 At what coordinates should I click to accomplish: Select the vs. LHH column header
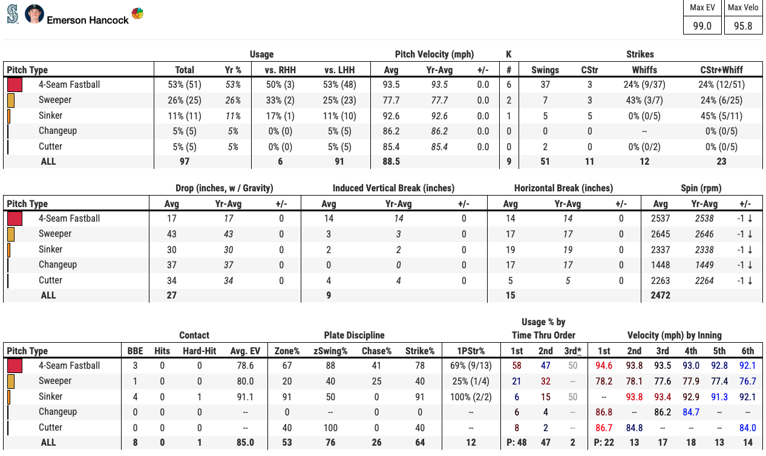(x=339, y=70)
